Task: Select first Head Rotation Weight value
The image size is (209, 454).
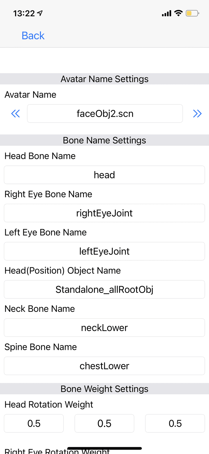Action: coord(34,423)
